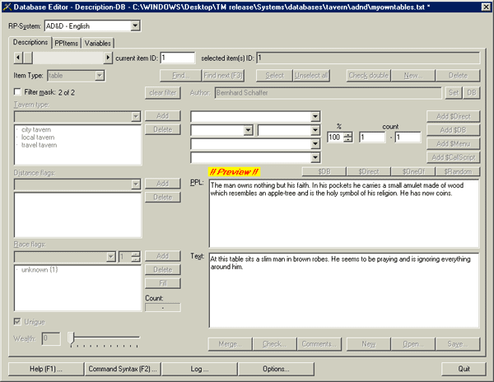494x382 pixels.
Task: Open the Tavern type combo box
Action: coord(134,116)
